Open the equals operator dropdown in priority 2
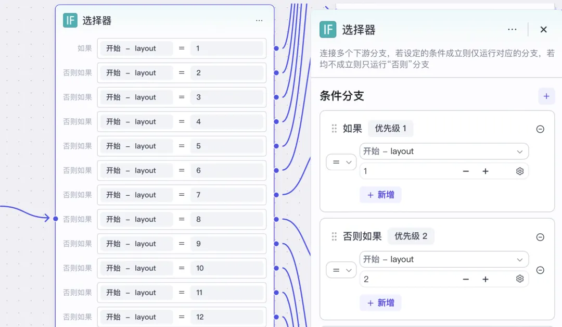562x327 pixels. (x=341, y=270)
